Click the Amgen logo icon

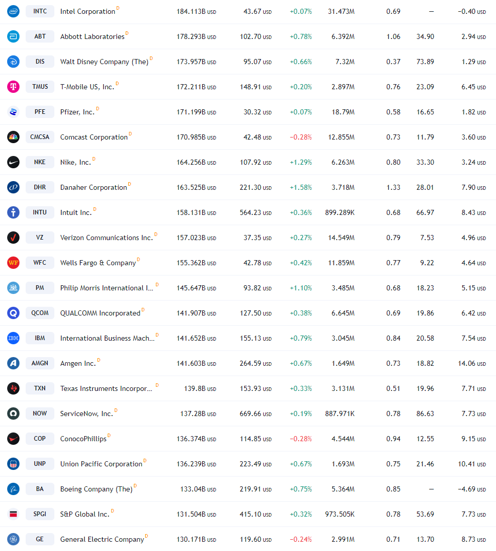13,363
